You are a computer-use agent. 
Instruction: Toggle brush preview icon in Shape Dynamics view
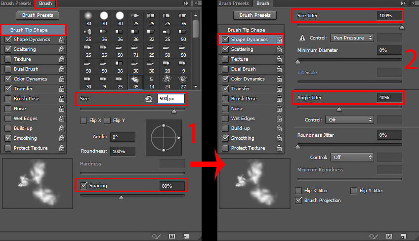tap(374, 236)
